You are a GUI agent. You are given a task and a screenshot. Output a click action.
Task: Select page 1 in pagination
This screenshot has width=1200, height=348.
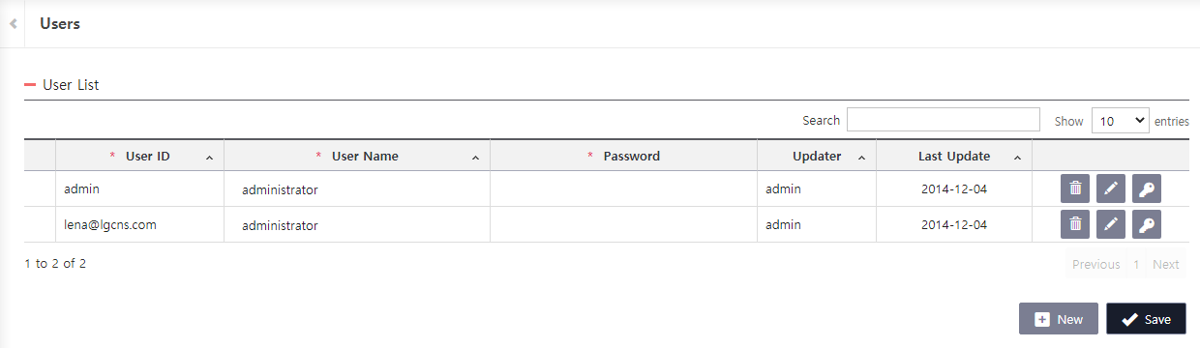pos(1136,264)
